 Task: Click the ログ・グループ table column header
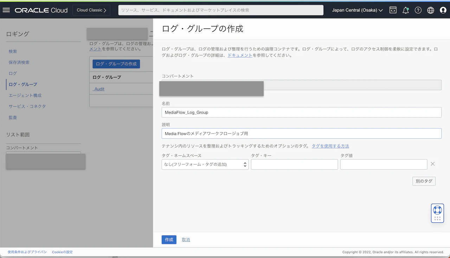(x=107, y=77)
